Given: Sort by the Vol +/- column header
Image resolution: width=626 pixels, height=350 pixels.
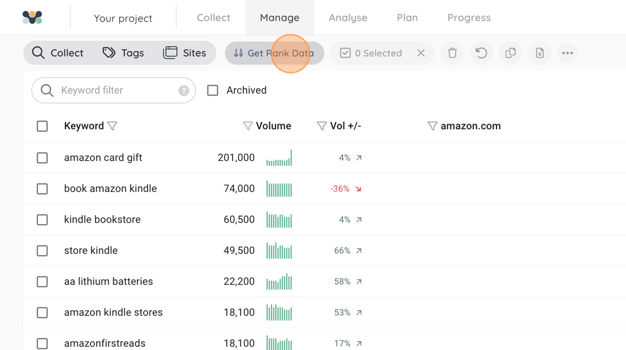Looking at the screenshot, I should pyautogui.click(x=345, y=126).
